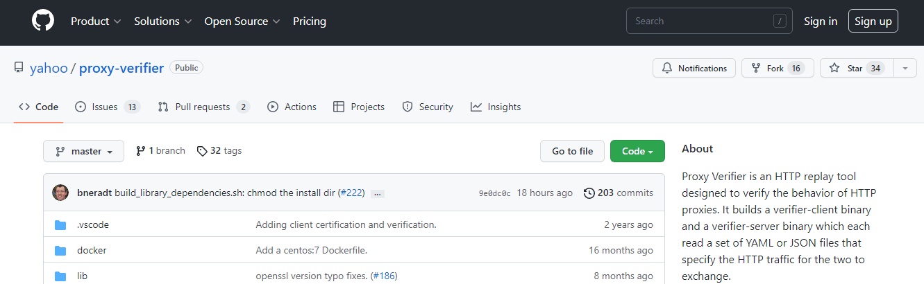Expand the Open Source menu
This screenshot has height=284, width=924.
pyautogui.click(x=242, y=21)
